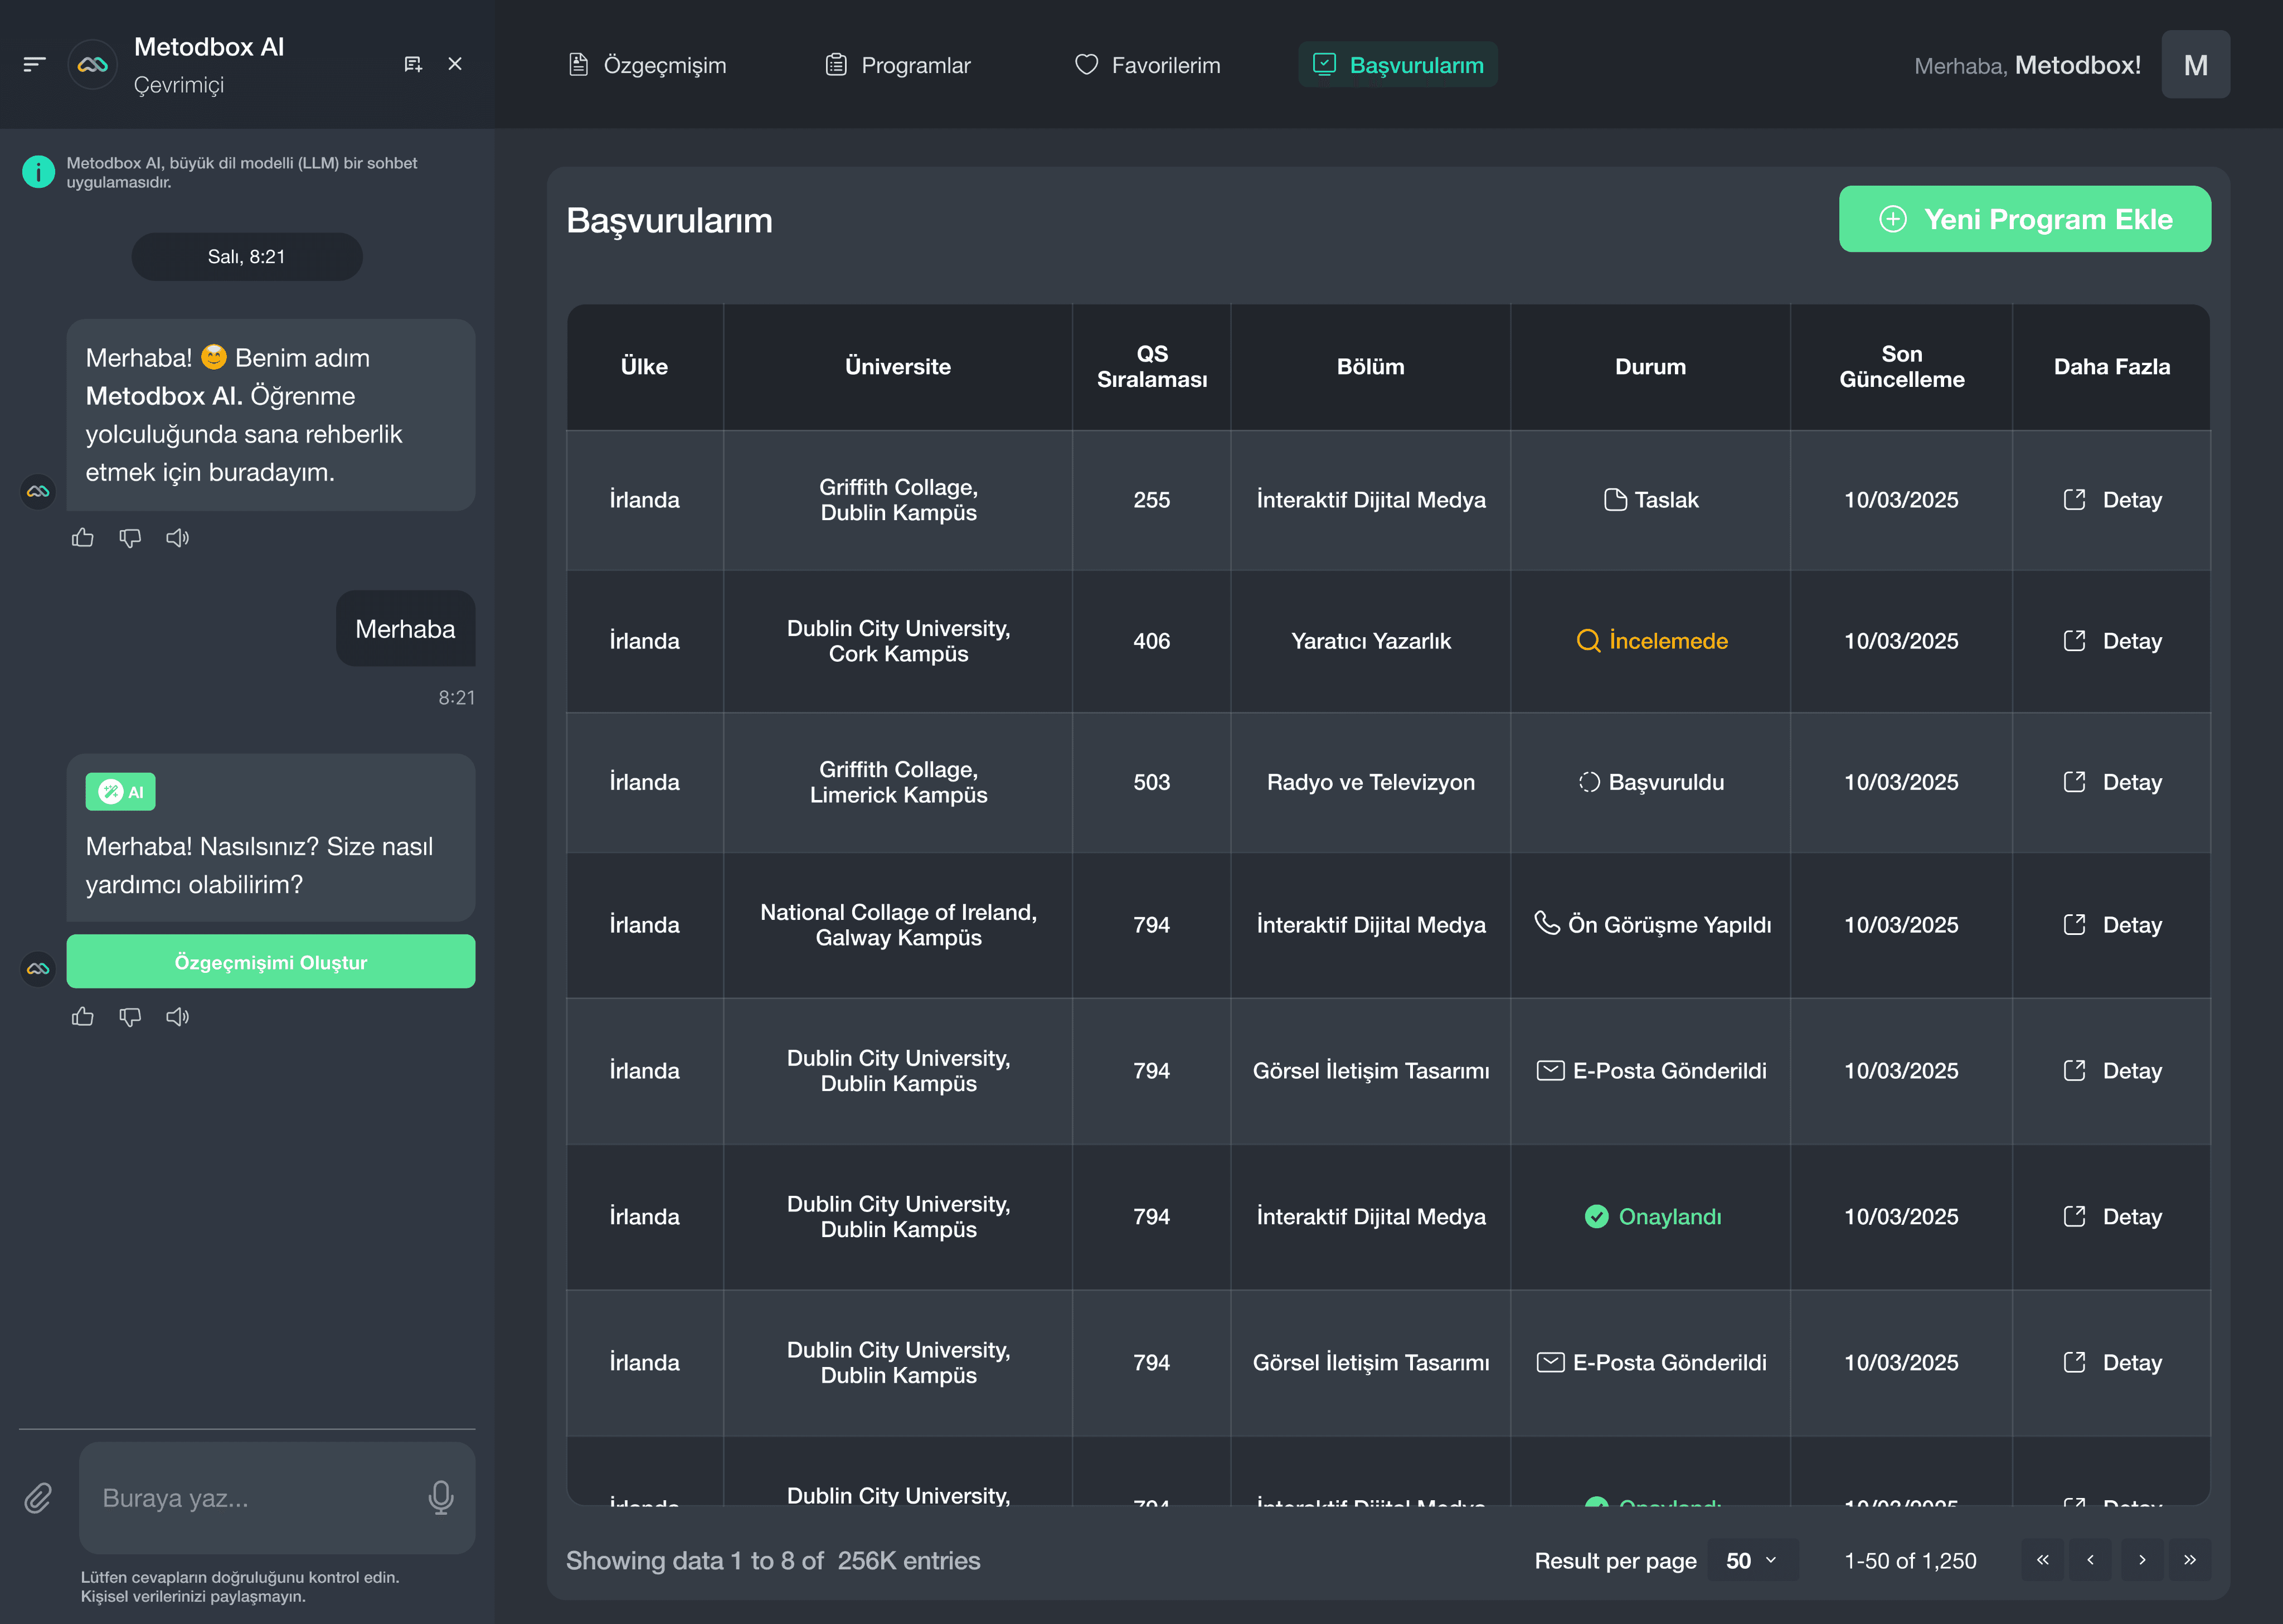Click the microphone icon in chat input
Viewport: 2283px width, 1624px height.
(441, 1497)
